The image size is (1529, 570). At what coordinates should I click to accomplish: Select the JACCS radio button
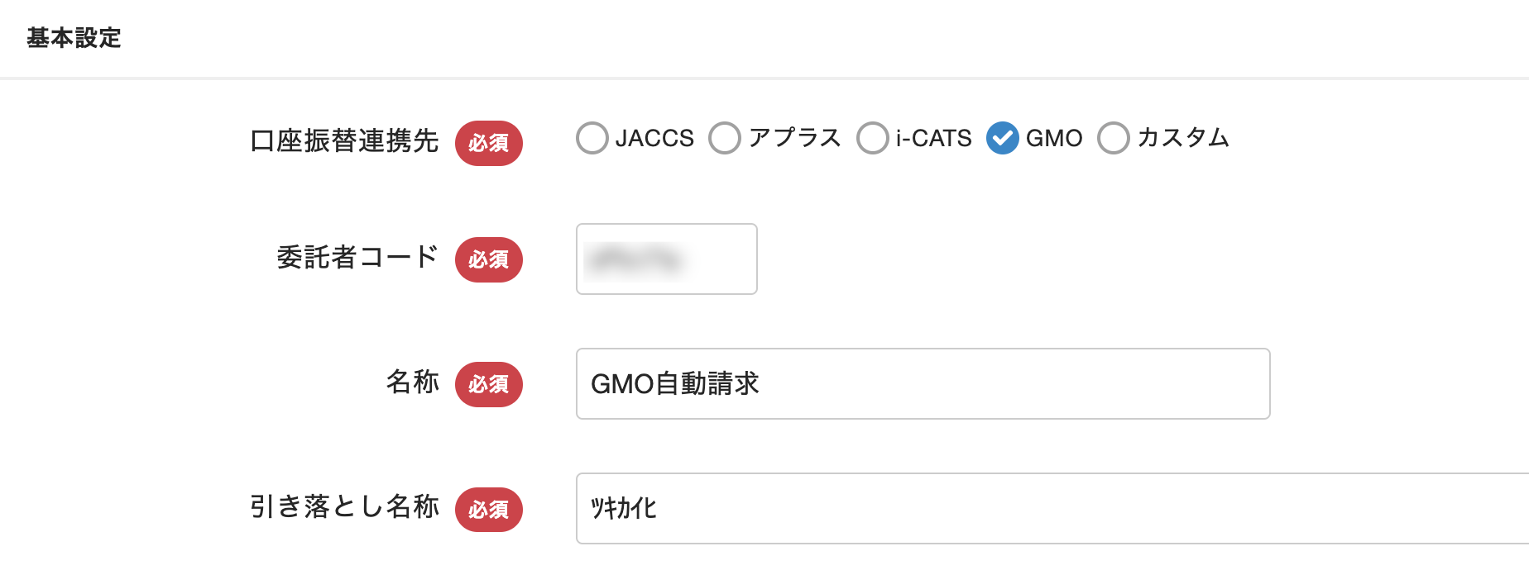pos(592,138)
